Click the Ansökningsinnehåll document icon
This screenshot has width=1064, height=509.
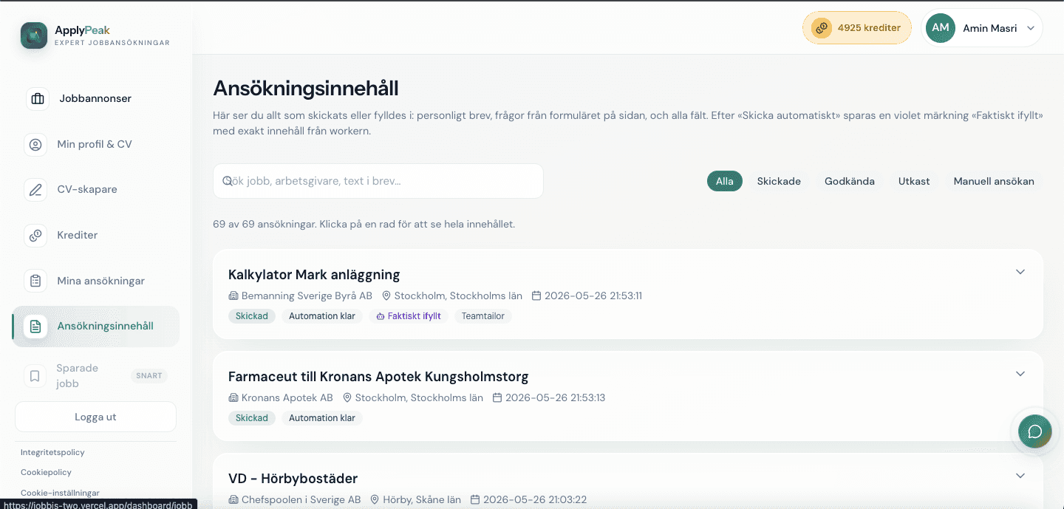click(35, 327)
